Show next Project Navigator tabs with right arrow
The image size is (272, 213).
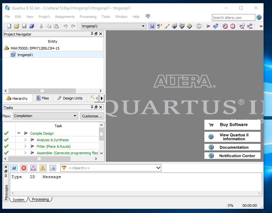tap(102, 98)
